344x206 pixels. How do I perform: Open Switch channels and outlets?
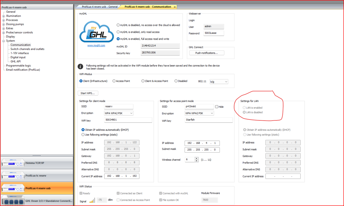coord(28,49)
